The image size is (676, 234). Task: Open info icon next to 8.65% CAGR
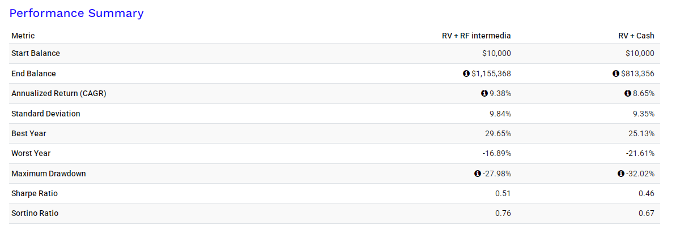pos(628,93)
